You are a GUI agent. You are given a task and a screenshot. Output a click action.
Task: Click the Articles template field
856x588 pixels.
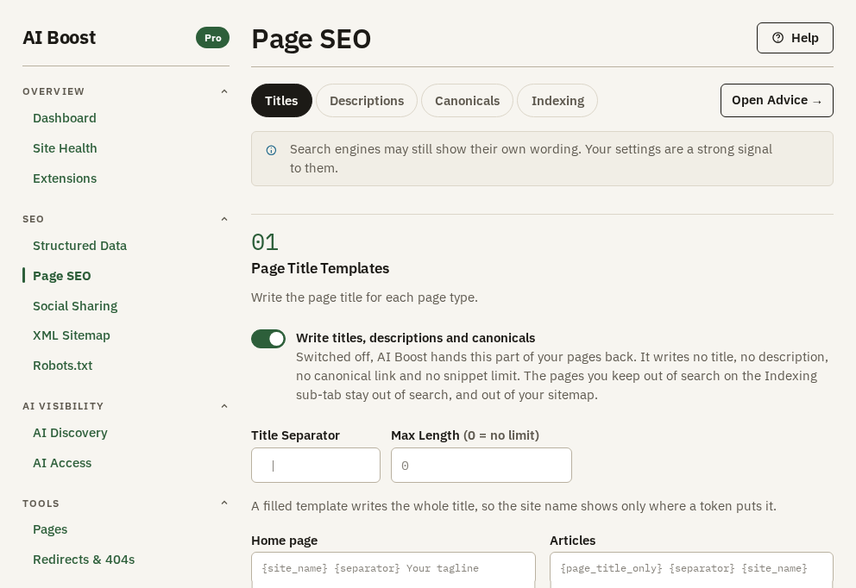(692, 569)
